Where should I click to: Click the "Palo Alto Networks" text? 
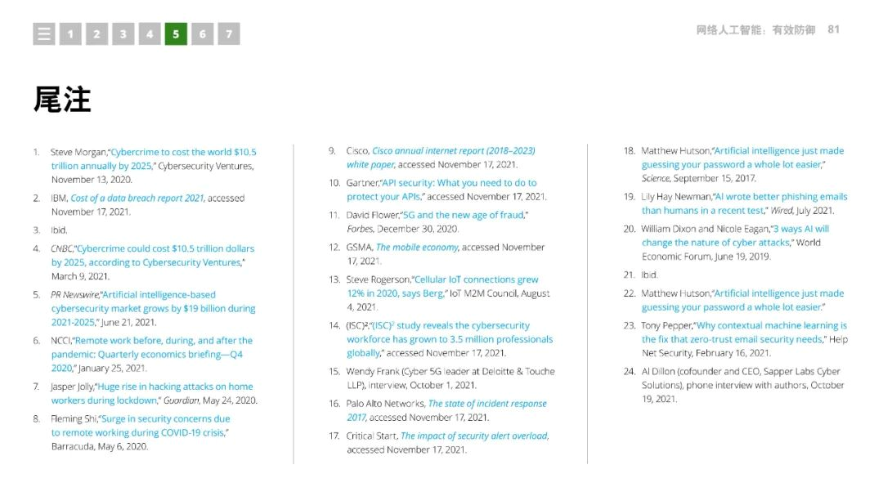386,404
